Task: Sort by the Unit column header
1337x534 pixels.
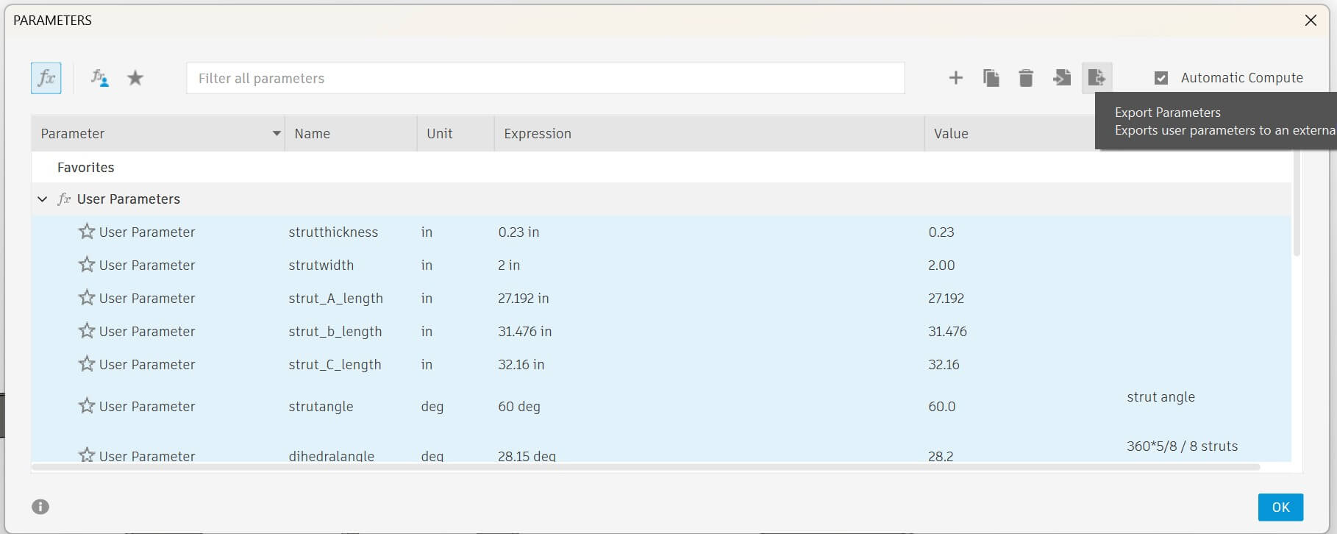Action: (456, 133)
